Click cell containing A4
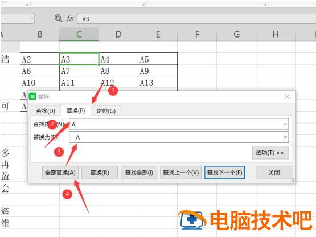This screenshot has width=316, height=237. 118,59
